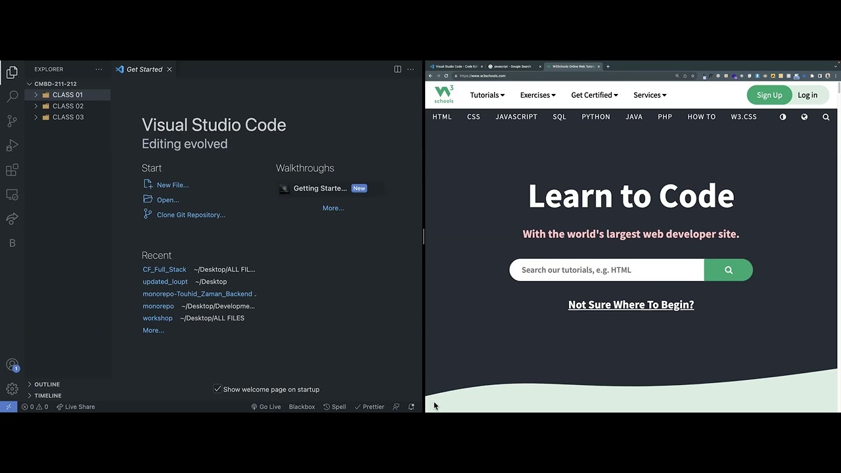Open the W3Schools globe language icon
Screen dimensions: 841x473
pyautogui.click(x=804, y=117)
